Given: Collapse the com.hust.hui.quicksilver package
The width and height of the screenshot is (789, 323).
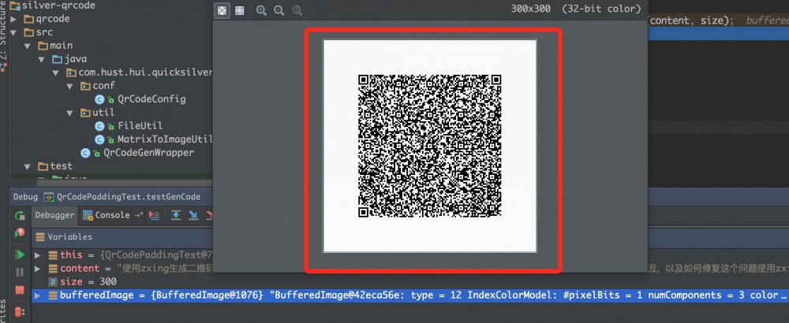Looking at the screenshot, I should click(55, 72).
